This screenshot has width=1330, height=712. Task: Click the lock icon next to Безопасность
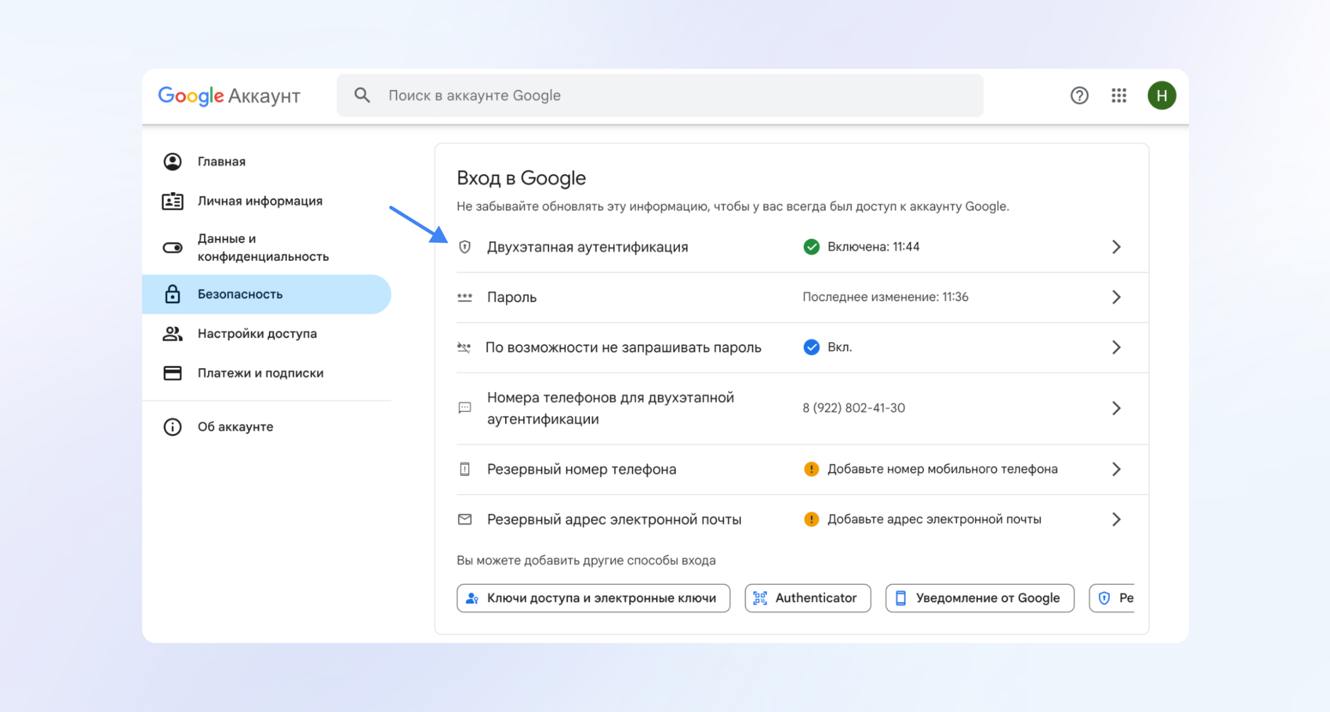(173, 294)
